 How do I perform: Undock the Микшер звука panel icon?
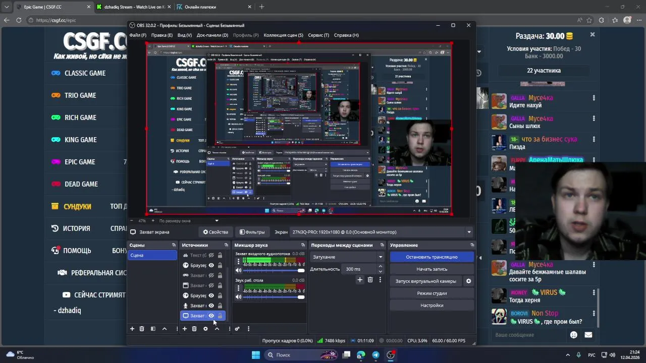coord(303,245)
